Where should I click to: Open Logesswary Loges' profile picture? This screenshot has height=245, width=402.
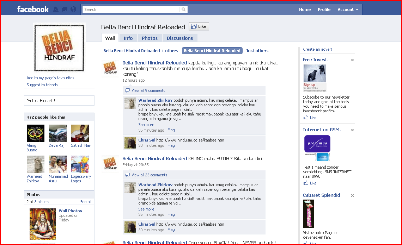[80, 164]
